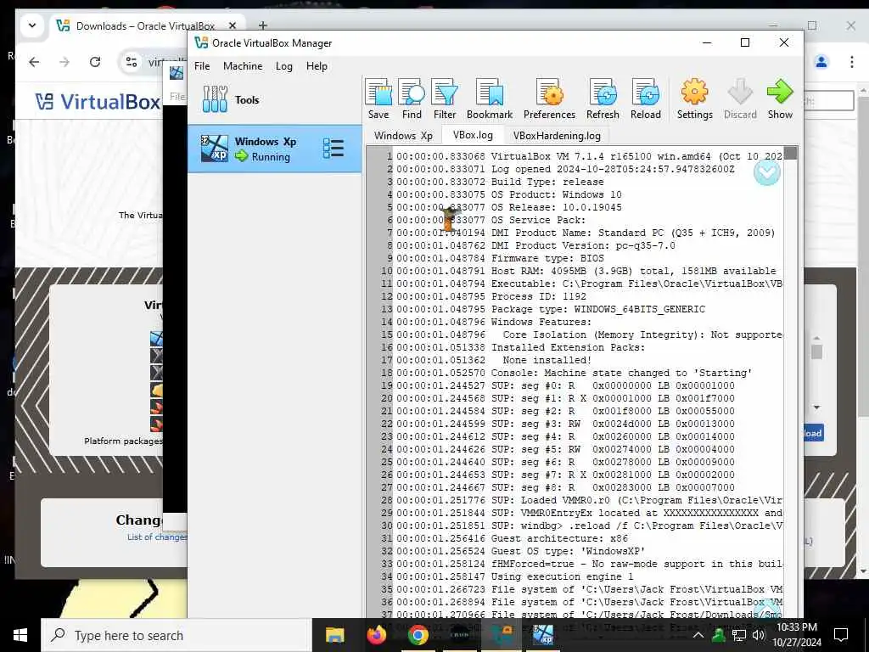869x652 pixels.
Task: Click the VirtualBox logo on webpage
Action: click(x=98, y=102)
